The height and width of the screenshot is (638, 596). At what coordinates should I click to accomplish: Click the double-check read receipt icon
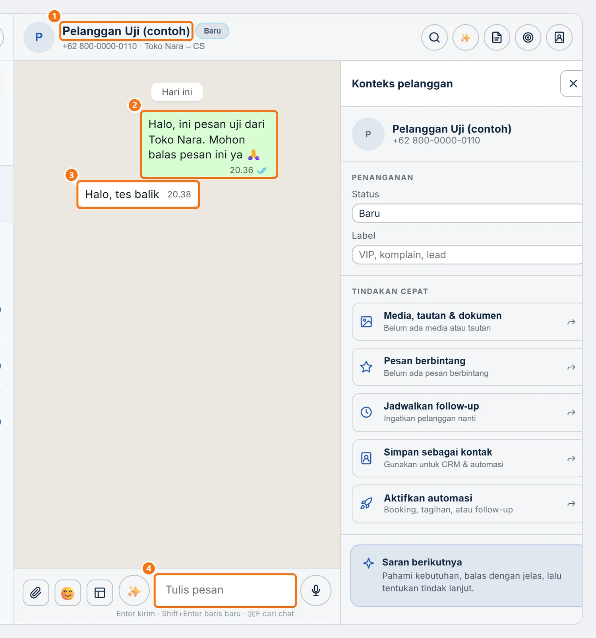coord(262,170)
